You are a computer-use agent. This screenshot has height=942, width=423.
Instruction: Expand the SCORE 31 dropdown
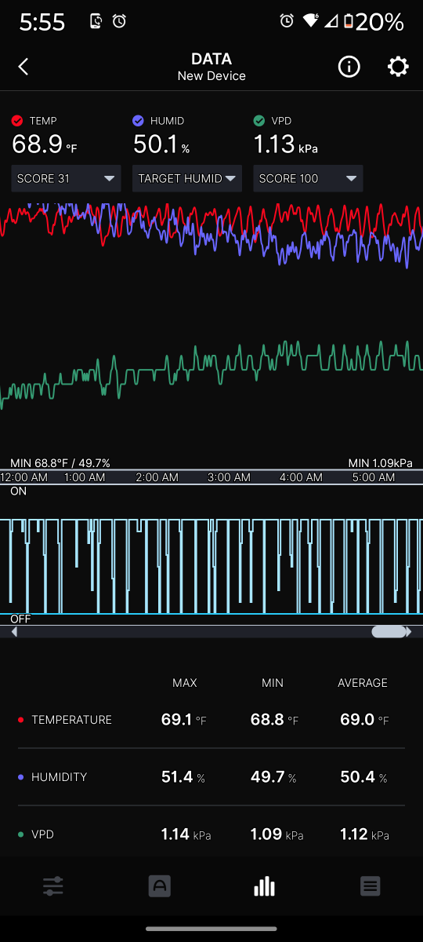point(67,178)
